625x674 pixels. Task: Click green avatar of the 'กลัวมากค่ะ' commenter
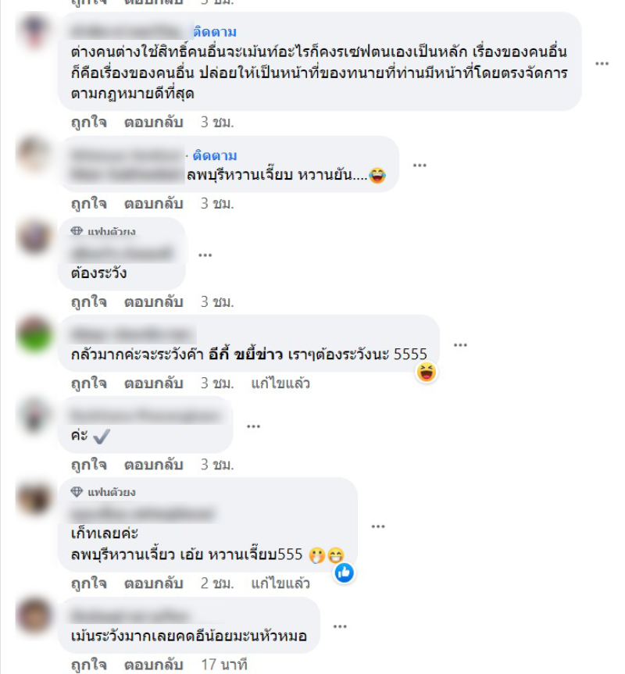(34, 335)
